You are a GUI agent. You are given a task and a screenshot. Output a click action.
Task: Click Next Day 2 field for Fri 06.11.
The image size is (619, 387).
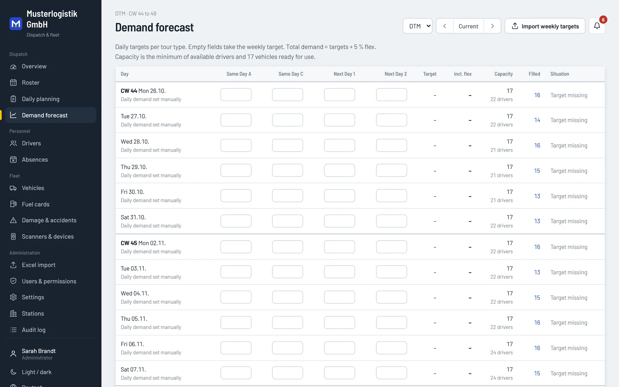(392, 348)
